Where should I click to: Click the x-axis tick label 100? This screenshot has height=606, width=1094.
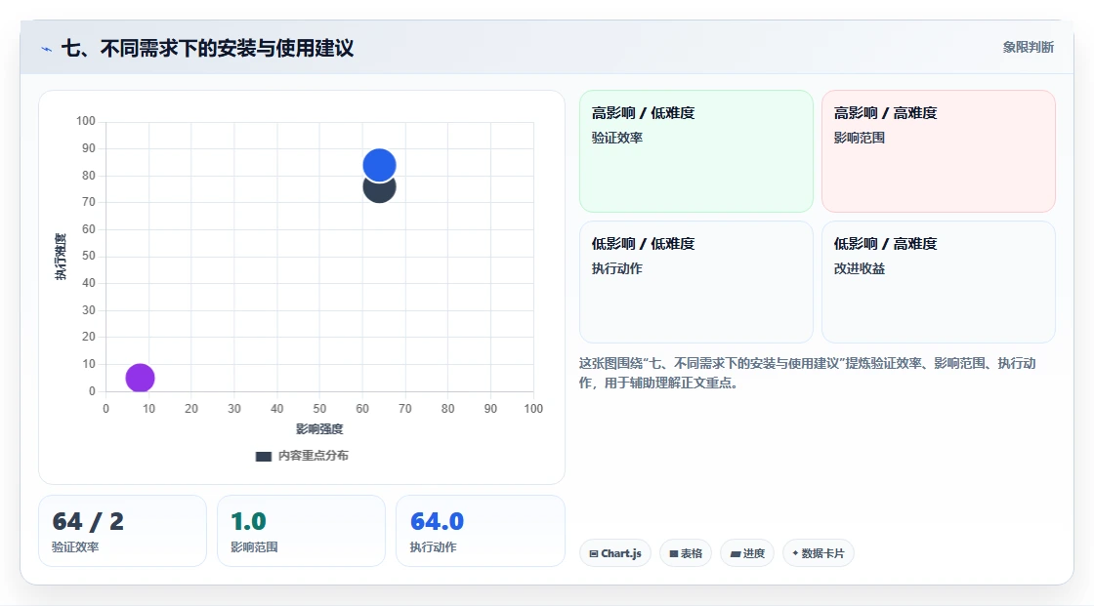[533, 409]
